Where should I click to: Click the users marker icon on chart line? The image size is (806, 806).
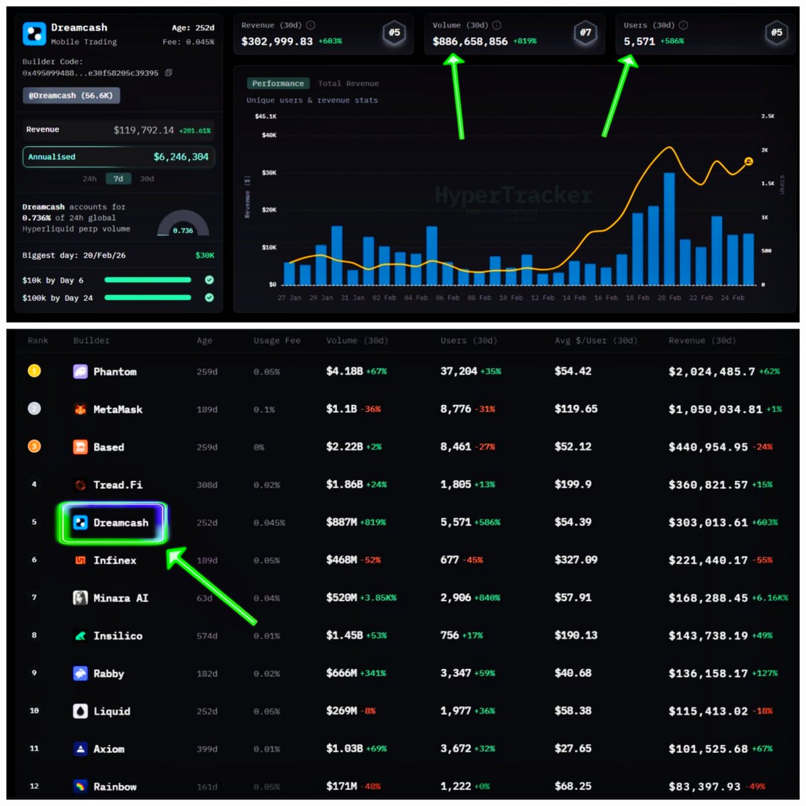(x=748, y=161)
